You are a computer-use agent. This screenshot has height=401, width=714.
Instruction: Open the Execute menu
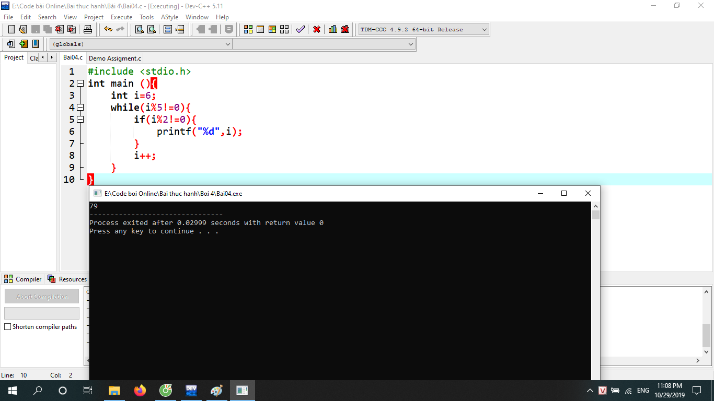pos(121,17)
